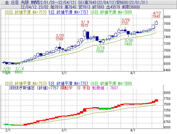Viewport: 177px width, 134px height.
Task: Click the 23/02 time in the quote row
Action: pyautogui.click(x=43, y=7)
